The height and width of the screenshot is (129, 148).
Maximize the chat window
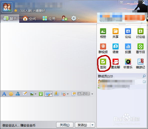point(136,3)
